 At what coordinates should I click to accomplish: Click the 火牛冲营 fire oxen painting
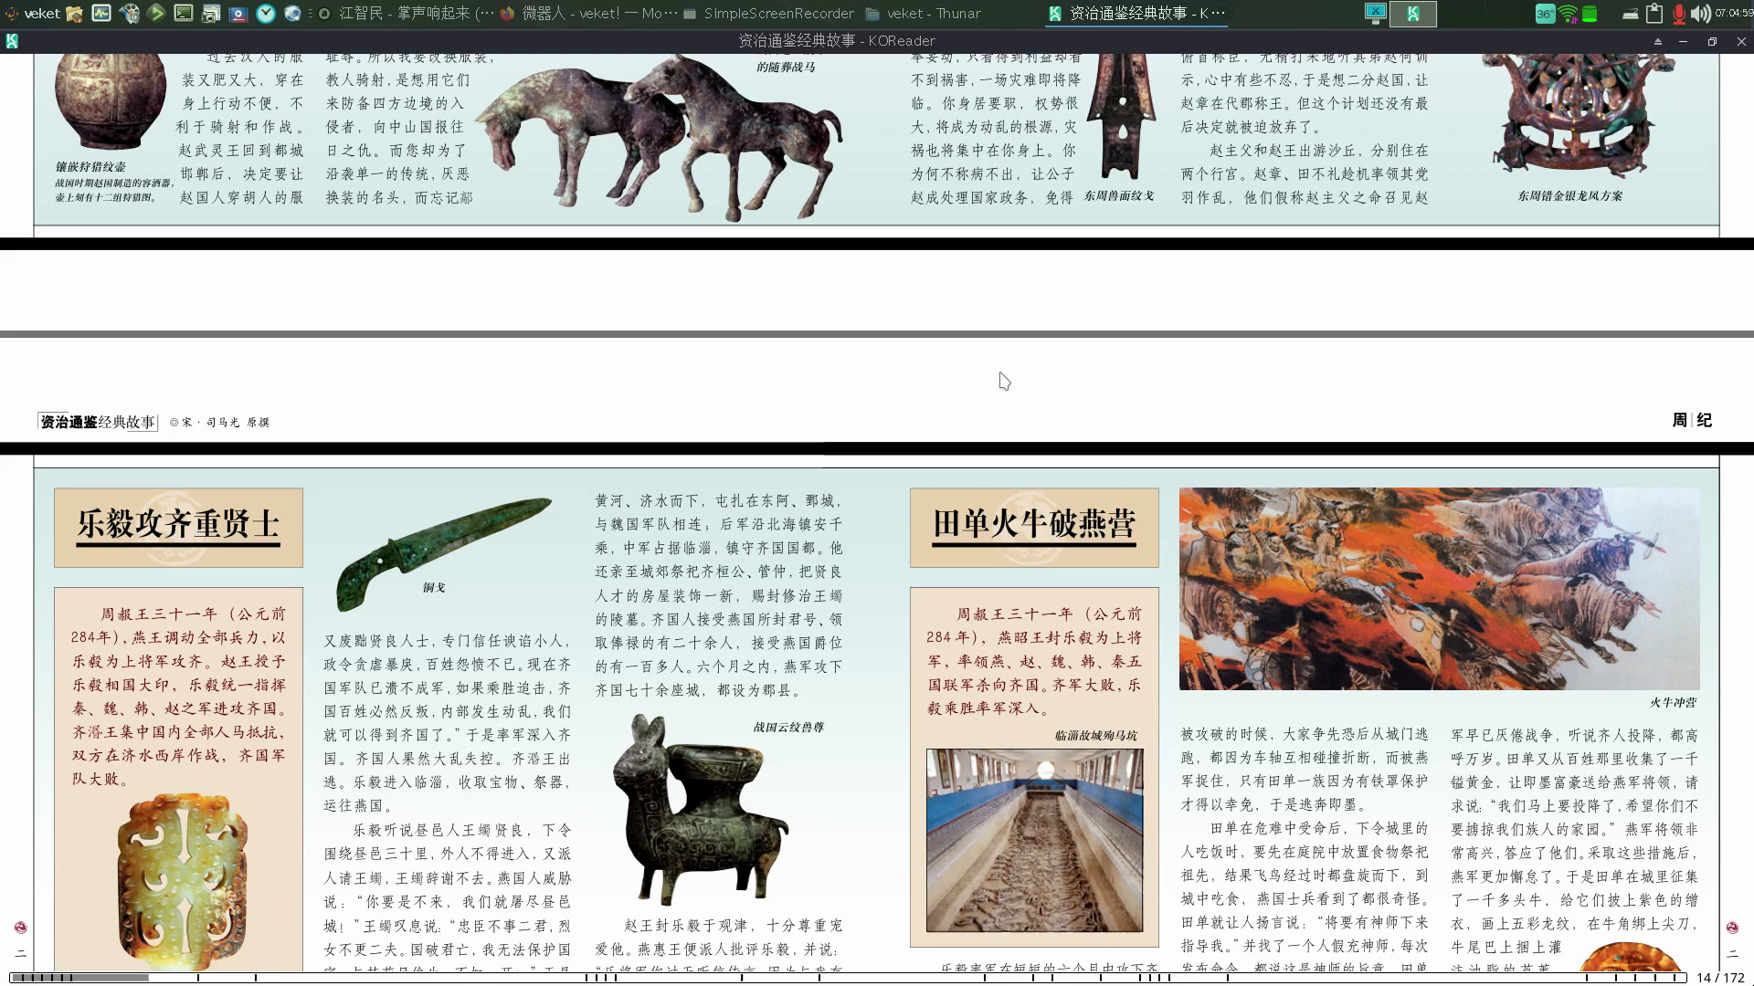(x=1439, y=589)
